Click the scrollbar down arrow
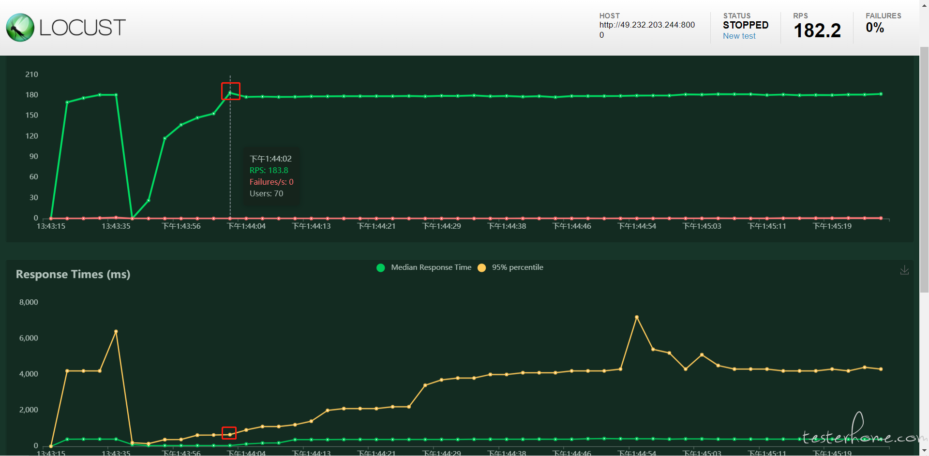Image resolution: width=929 pixels, height=456 pixels. point(924,452)
